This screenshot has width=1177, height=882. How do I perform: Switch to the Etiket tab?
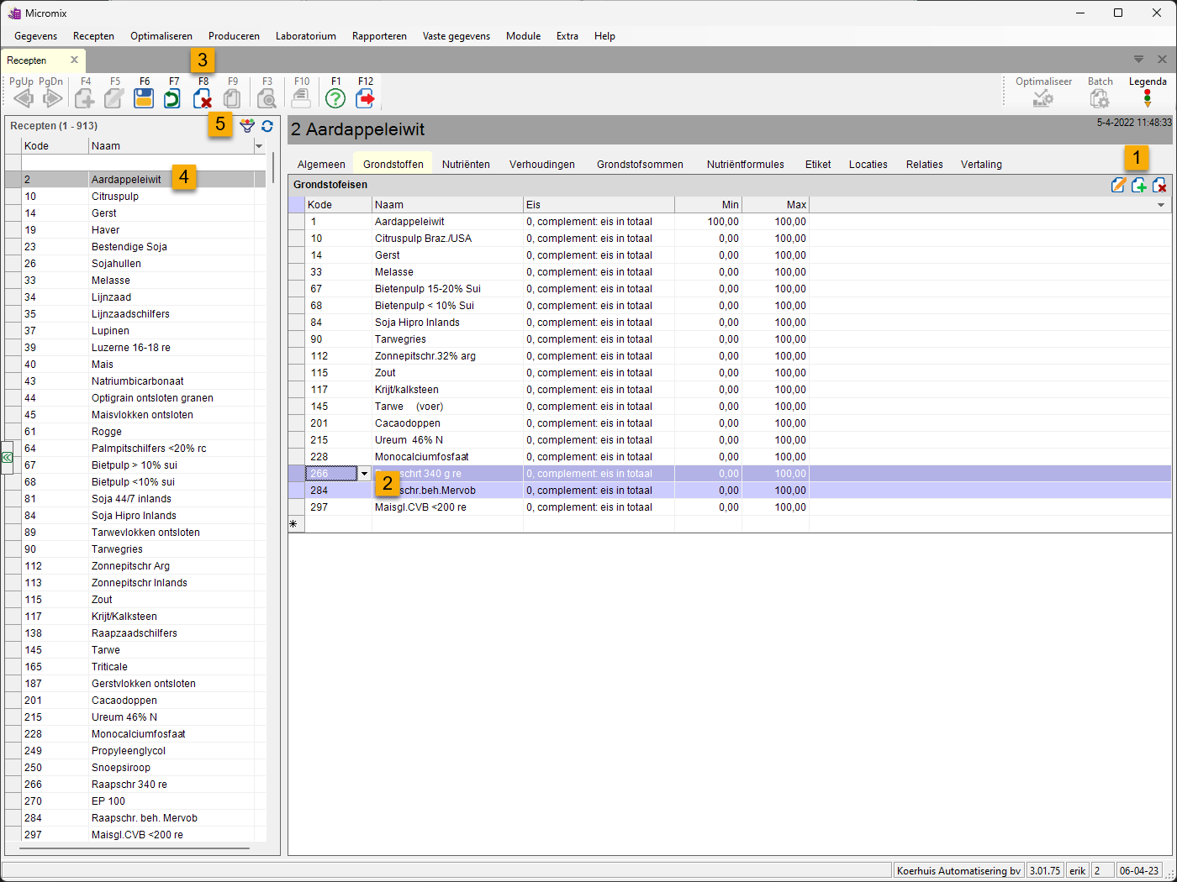click(x=818, y=165)
